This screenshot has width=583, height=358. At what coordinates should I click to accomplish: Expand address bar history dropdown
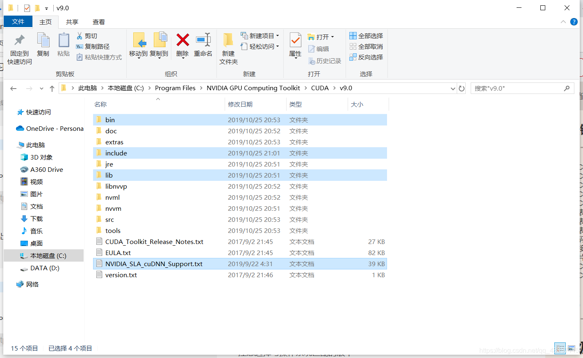coord(453,89)
